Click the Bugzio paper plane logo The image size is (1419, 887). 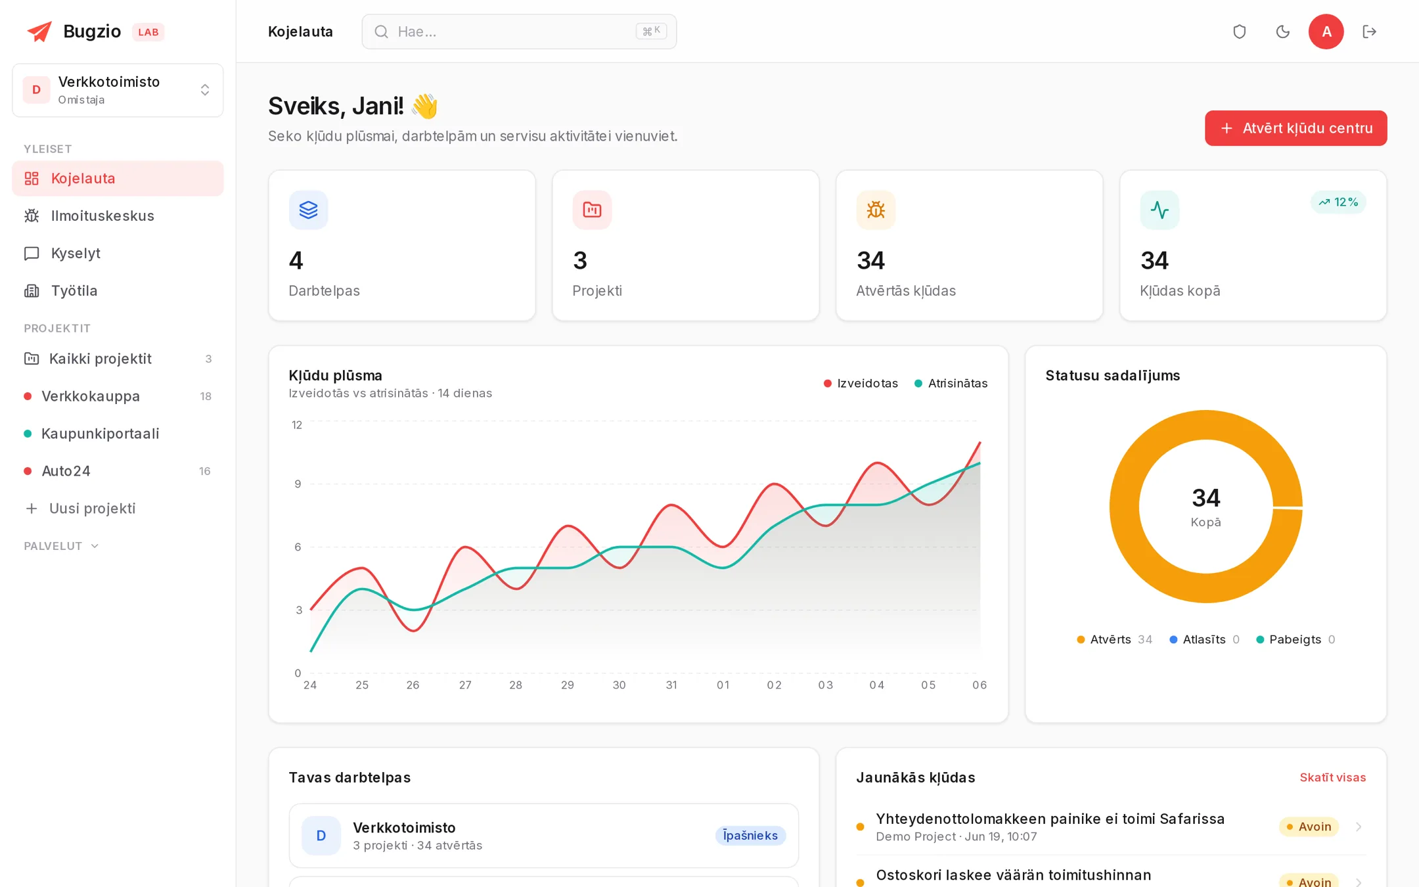39,32
